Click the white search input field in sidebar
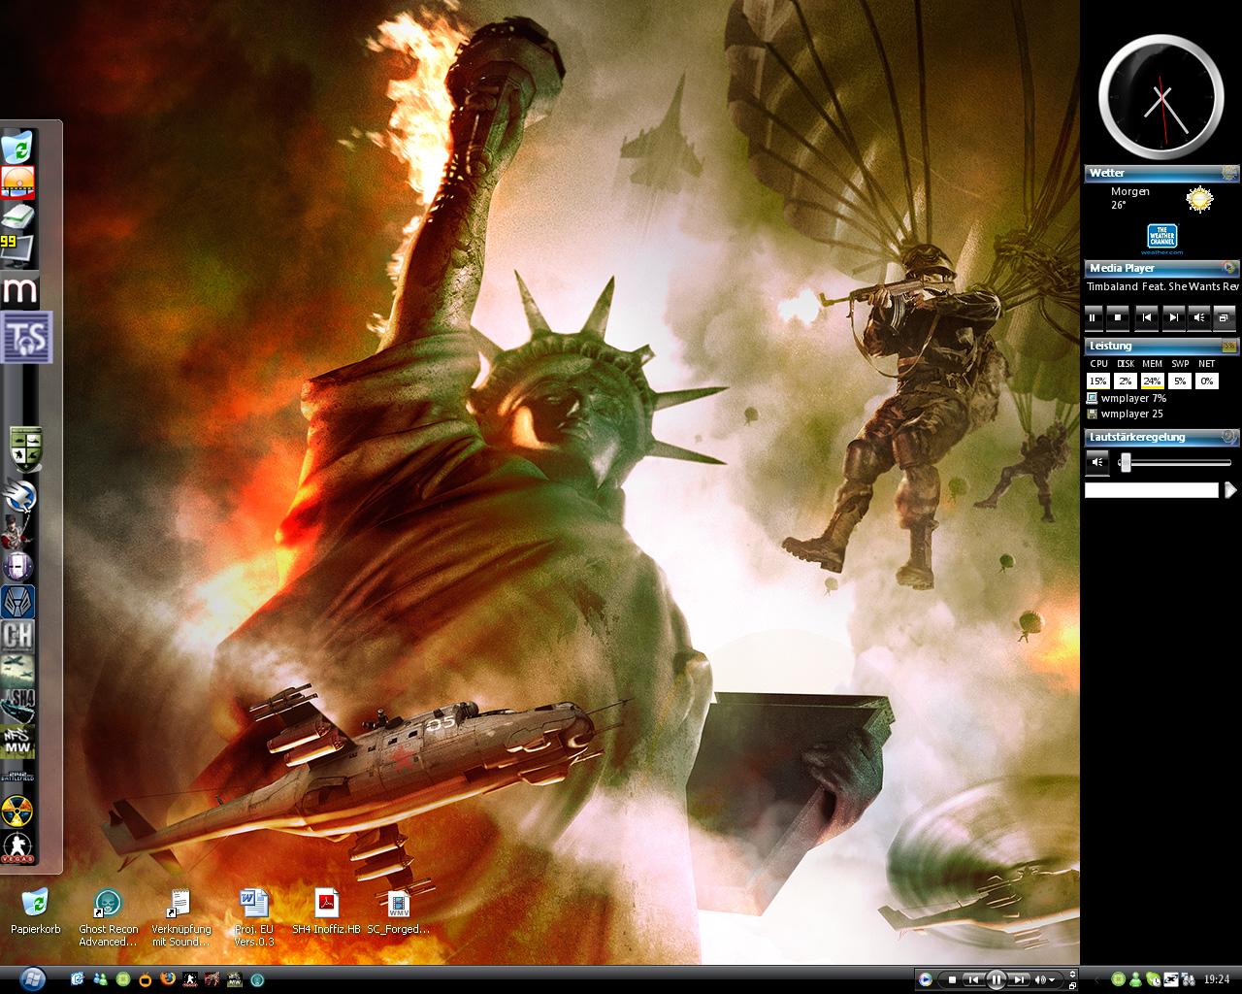This screenshot has width=1242, height=994. coord(1152,491)
